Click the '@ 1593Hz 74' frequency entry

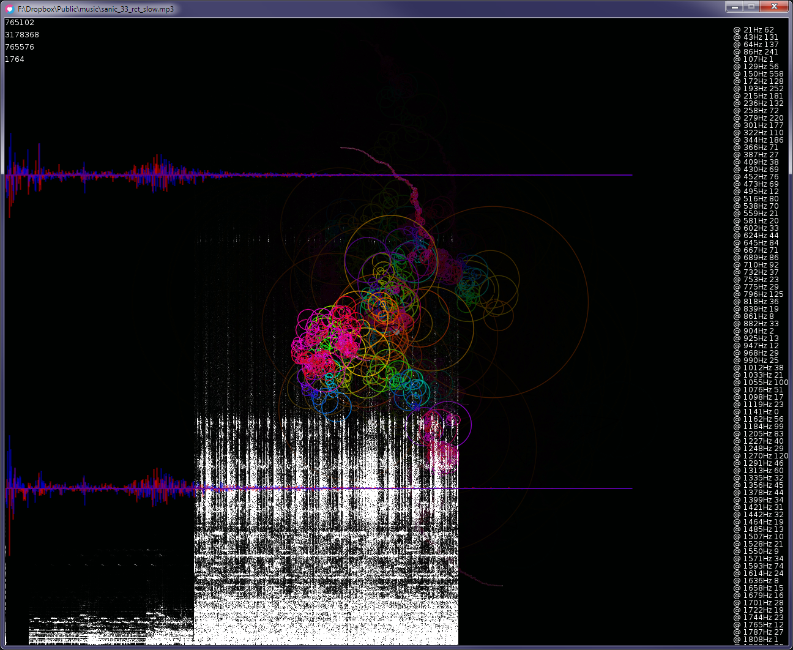pos(759,566)
